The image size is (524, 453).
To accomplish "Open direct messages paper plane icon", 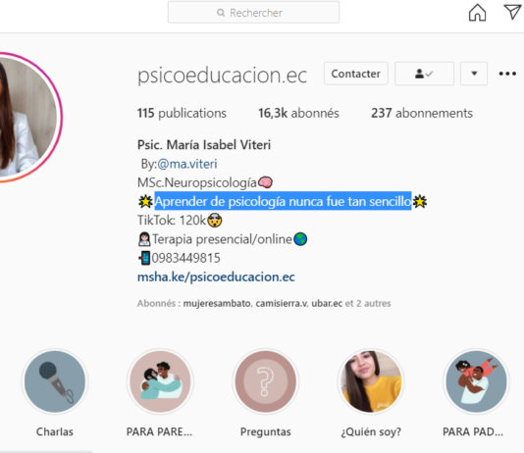I will pos(513,12).
